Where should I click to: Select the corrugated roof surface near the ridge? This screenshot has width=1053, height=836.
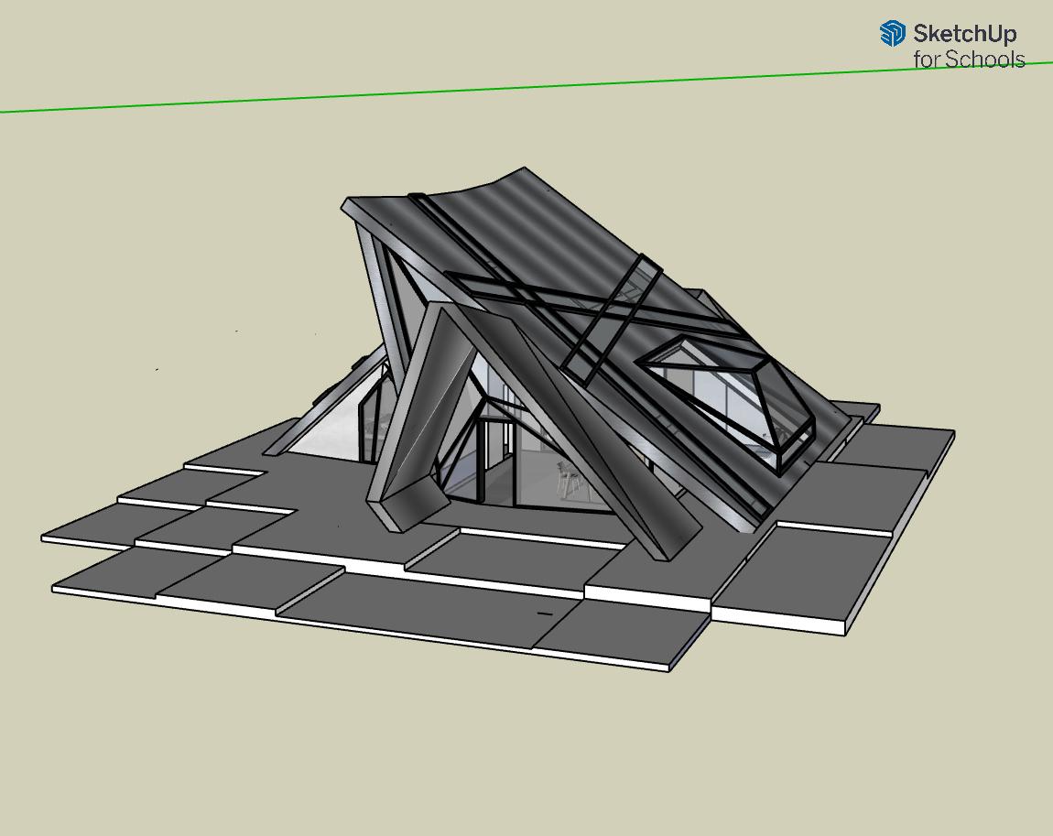coord(513,212)
